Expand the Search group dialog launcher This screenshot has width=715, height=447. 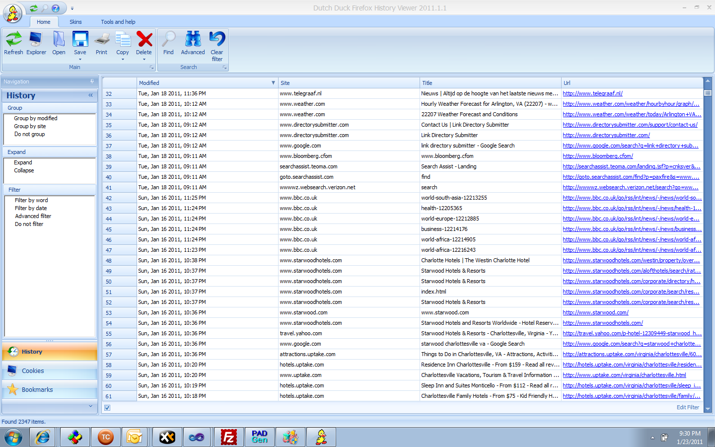[224, 67]
